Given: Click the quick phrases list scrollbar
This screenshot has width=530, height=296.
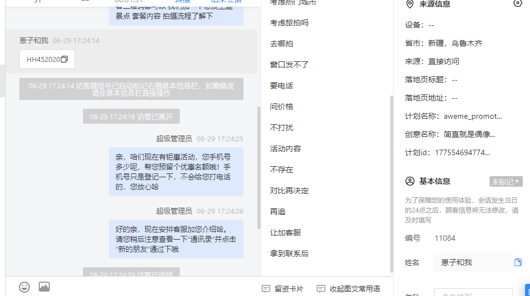Looking at the screenshot, I should (x=392, y=184).
